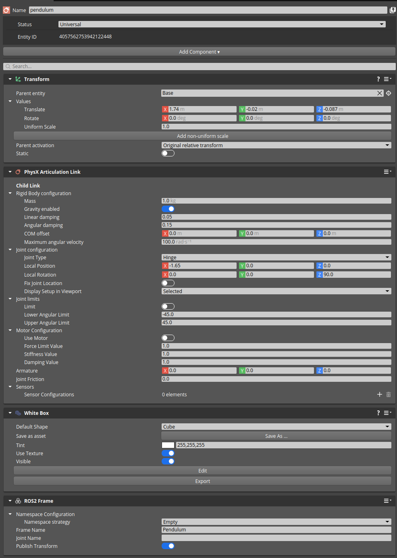Click the trash icon beside Sensor Configurations
397x558 pixels.
point(388,394)
